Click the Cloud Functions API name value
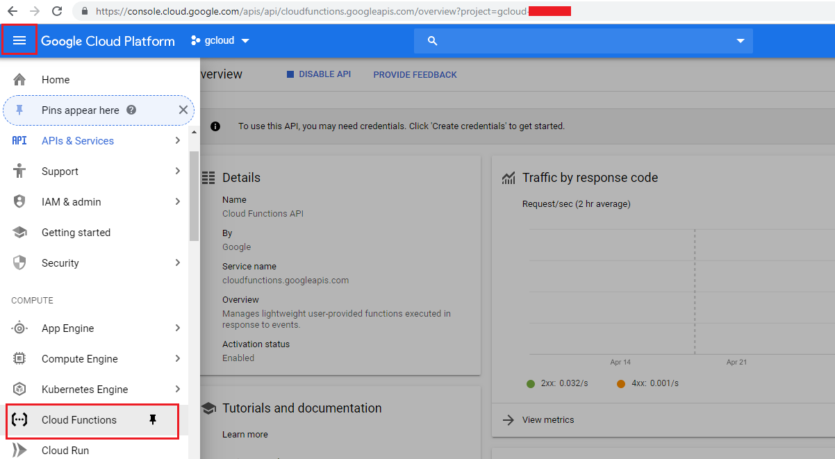Viewport: 835px width, 459px height. (263, 214)
